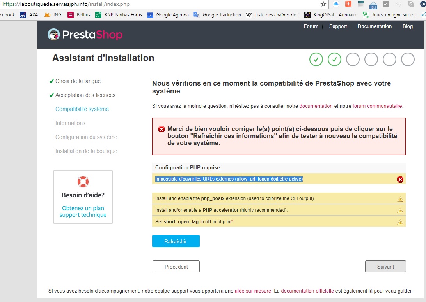Image resolution: width=426 pixels, height=302 pixels.
Task: Click warning triangle on PHP accelerator row
Action: tap(400, 211)
